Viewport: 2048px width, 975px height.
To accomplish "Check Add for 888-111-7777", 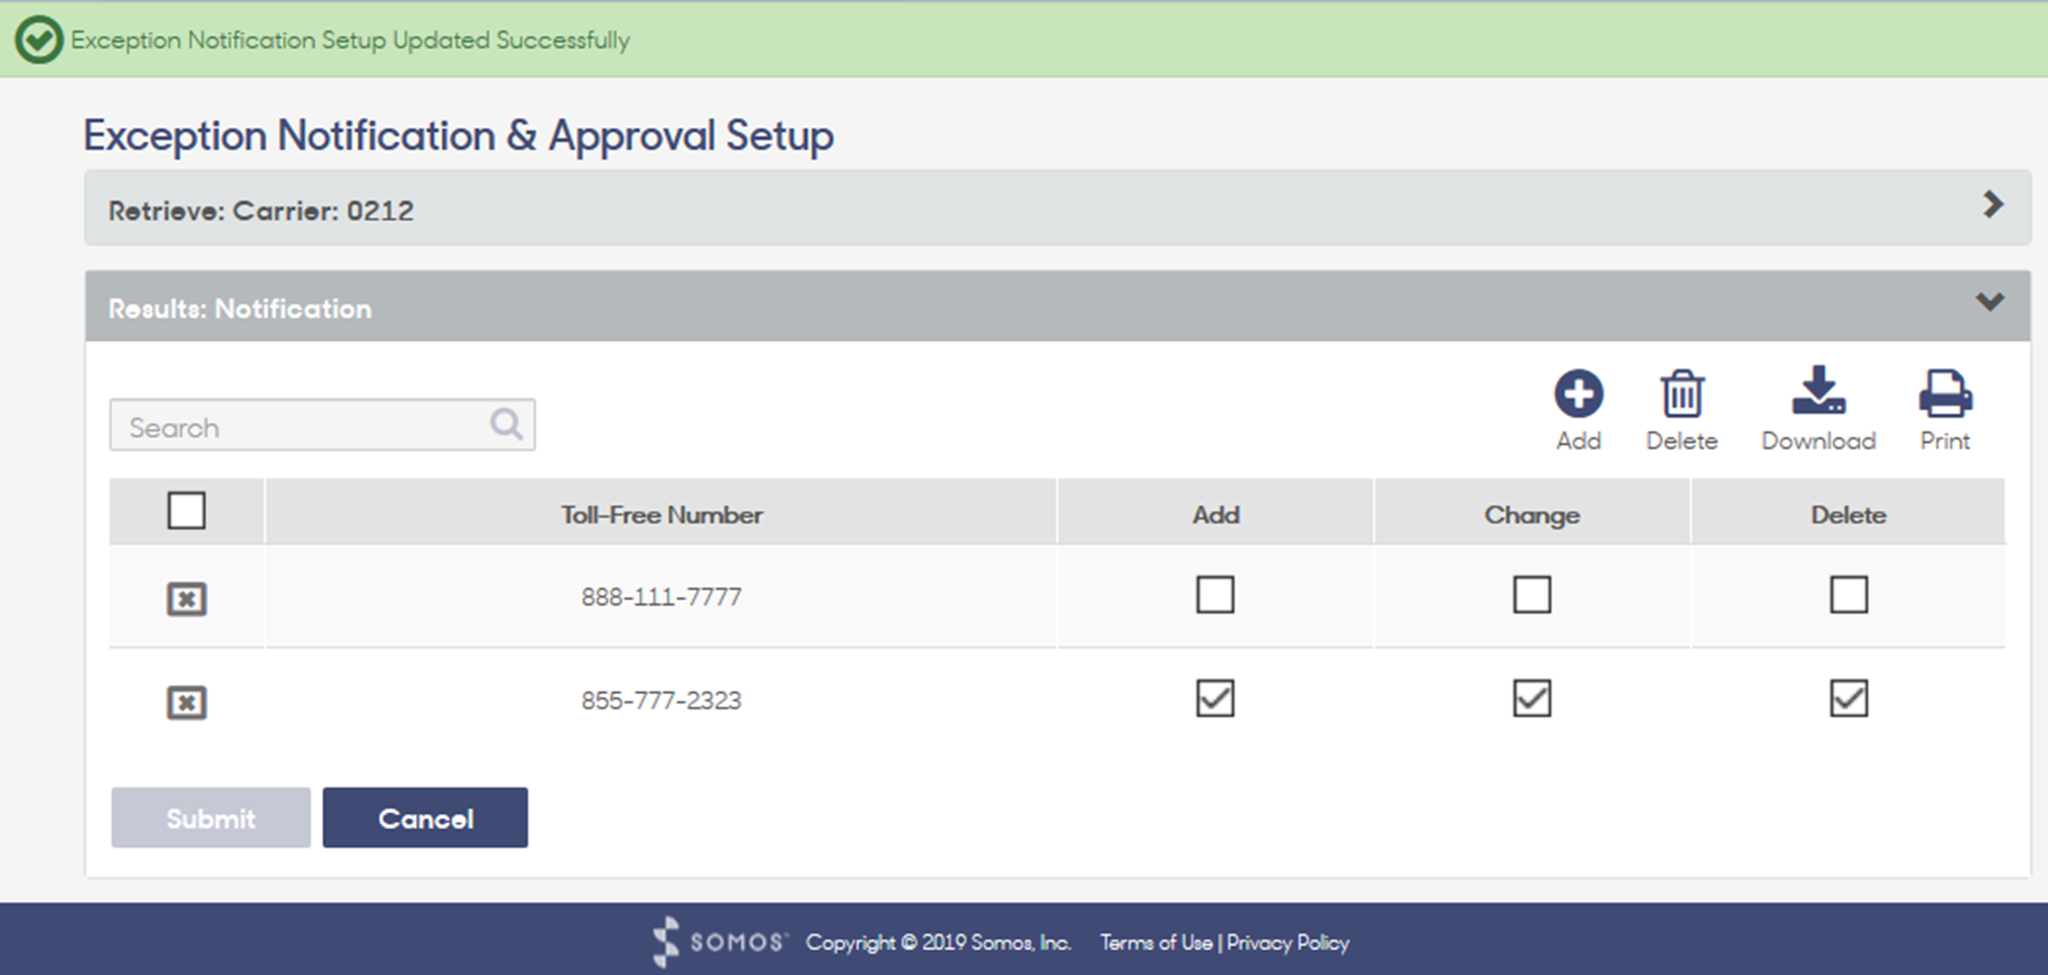I will 1215,594.
